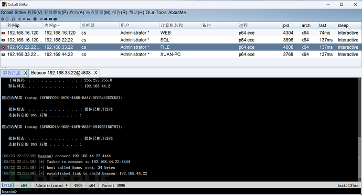
Task: Click the beacon icon of the XUAN-PC row
Action: 3,55
